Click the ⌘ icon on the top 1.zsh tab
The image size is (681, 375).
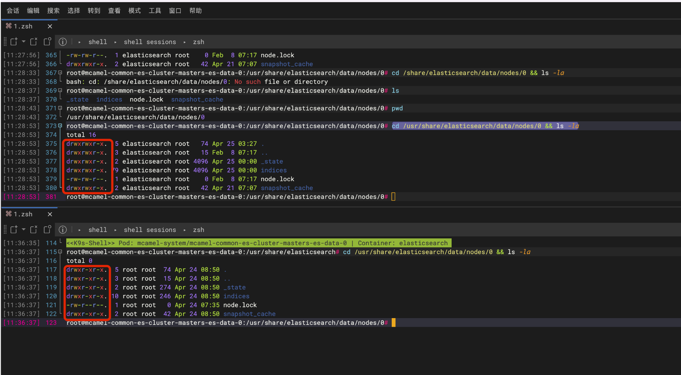[8, 26]
